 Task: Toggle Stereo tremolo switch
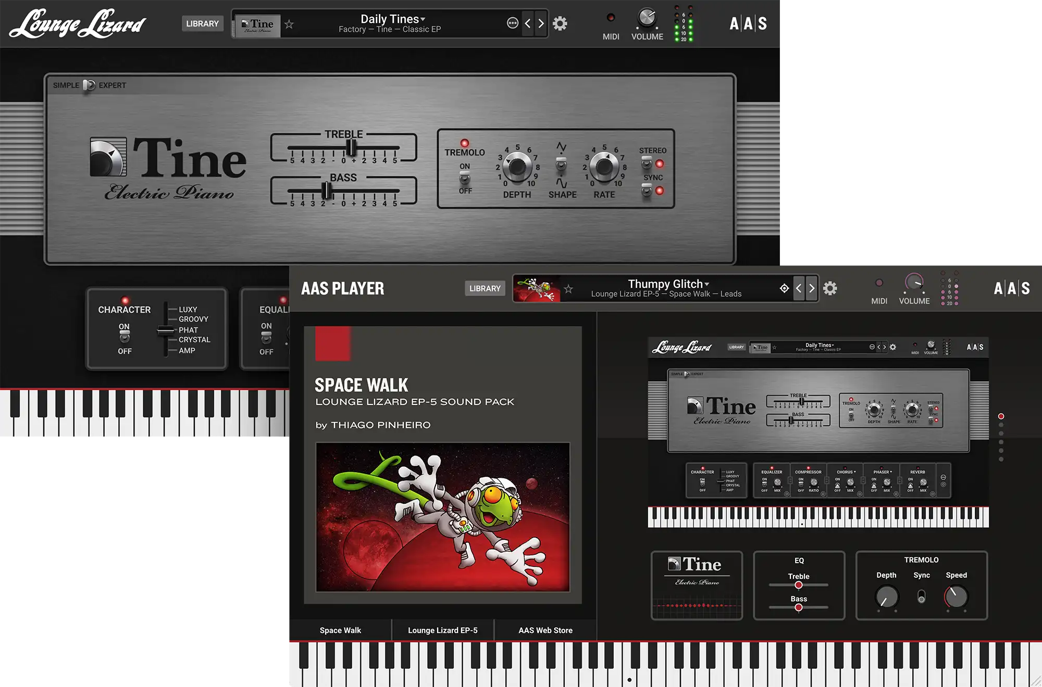coord(647,163)
